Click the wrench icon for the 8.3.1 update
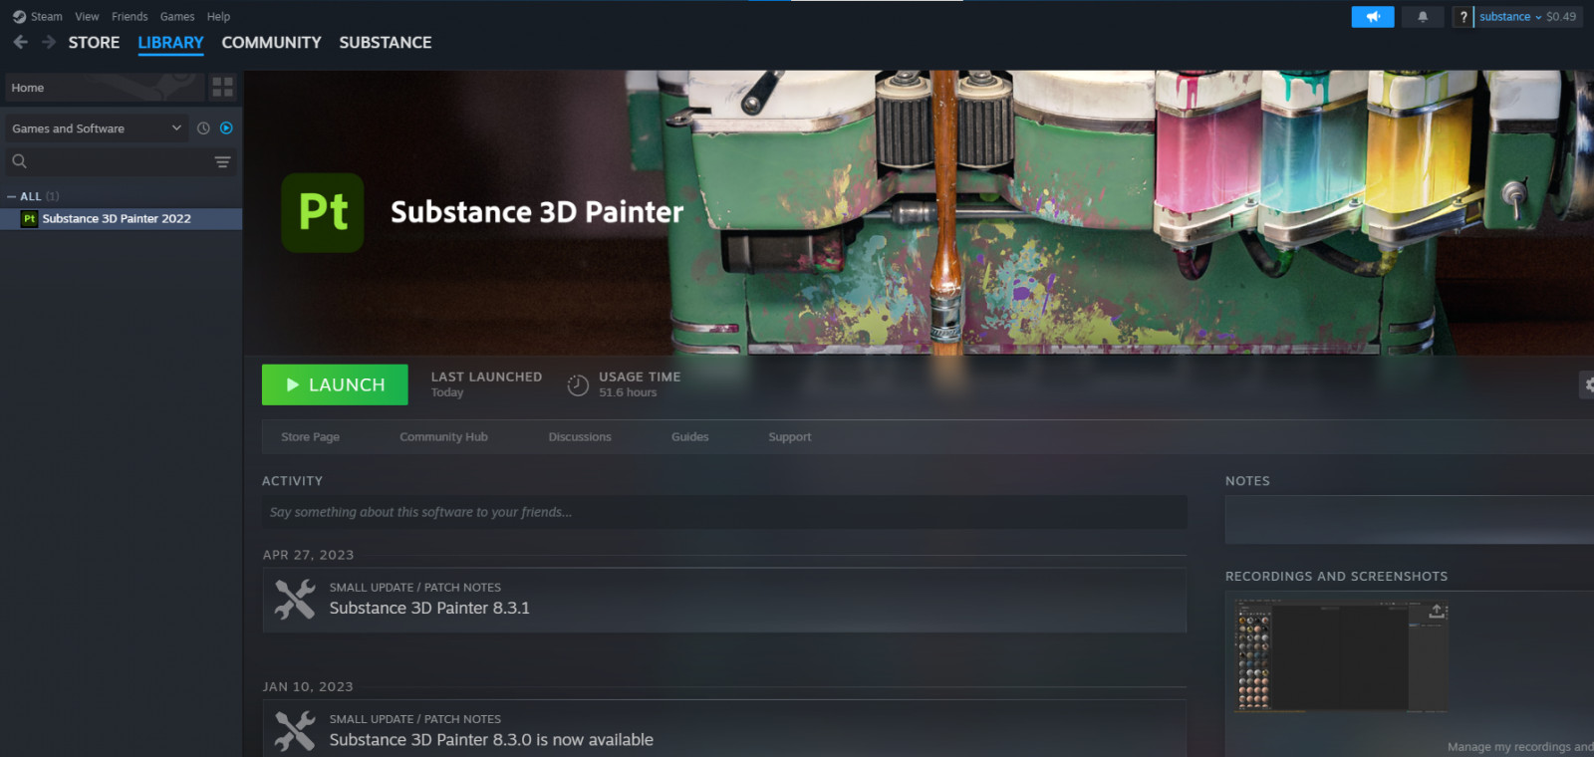This screenshot has height=757, width=1594. point(295,600)
